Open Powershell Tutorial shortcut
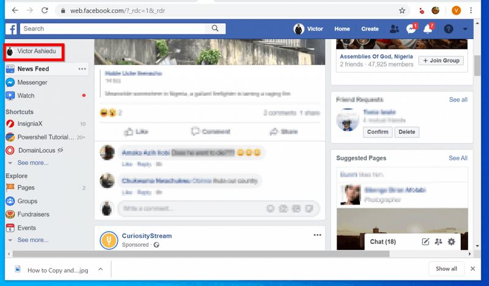The image size is (489, 286). 47,137
